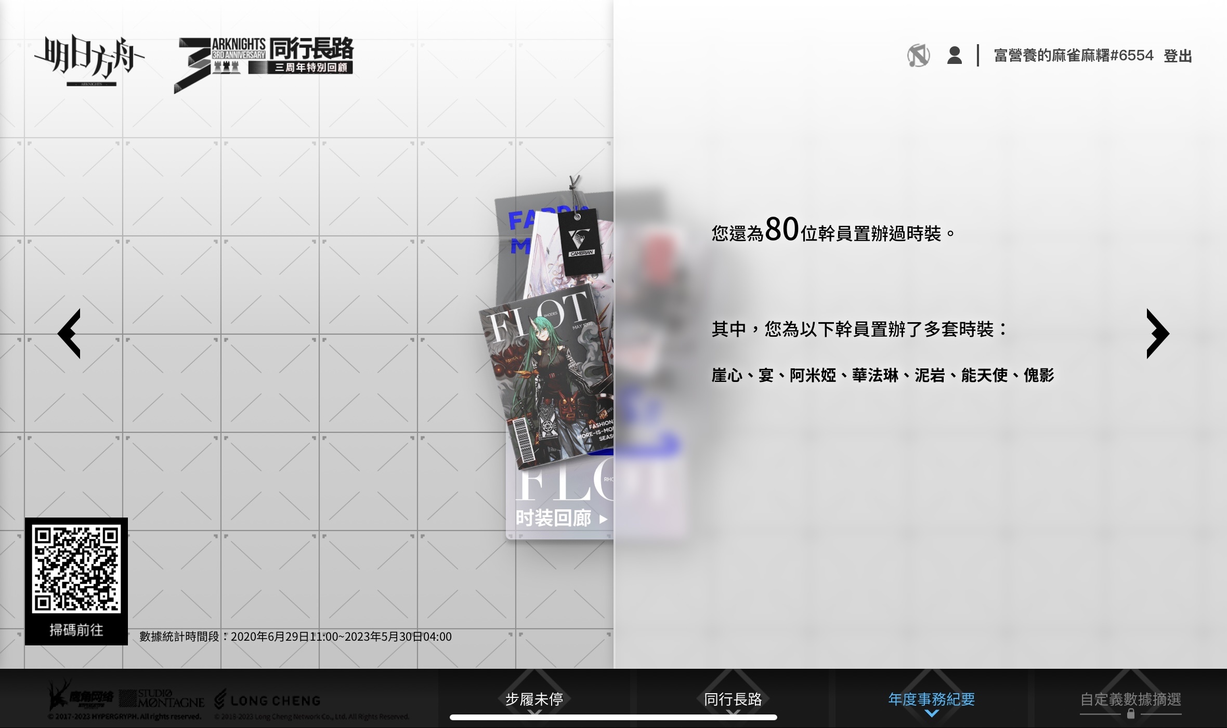This screenshot has width=1227, height=728.
Task: Switch to the 步履未停 tab
Action: coord(534,699)
